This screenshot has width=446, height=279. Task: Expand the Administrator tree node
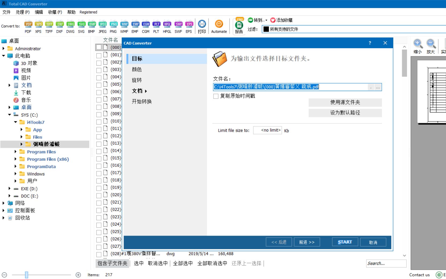pyautogui.click(x=3, y=48)
